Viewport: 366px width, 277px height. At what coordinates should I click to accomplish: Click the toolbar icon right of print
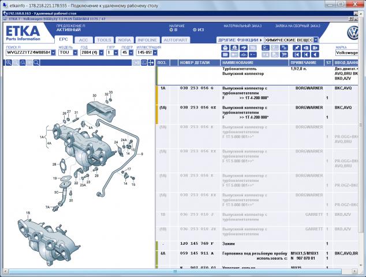click(234, 48)
